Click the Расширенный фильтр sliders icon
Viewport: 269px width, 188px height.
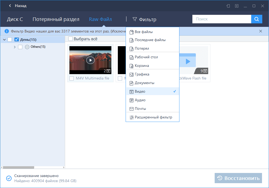pos(132,117)
